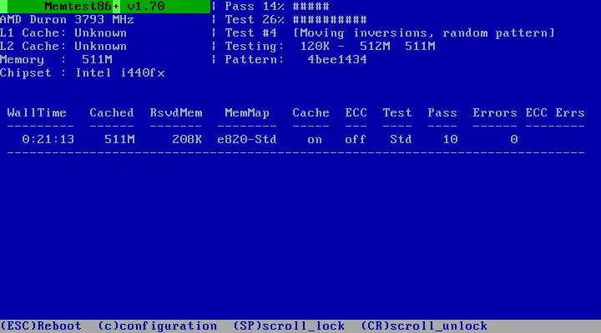601x333 pixels.
Task: Click the RsvdMem column header
Action: 176,112
